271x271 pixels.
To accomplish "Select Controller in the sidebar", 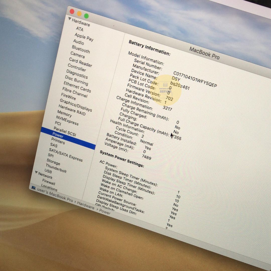I will coord(77,67).
